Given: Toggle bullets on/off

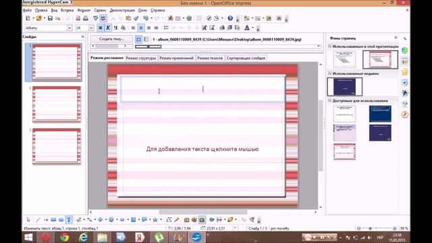Looking at the screenshot, I should click(x=166, y=28).
